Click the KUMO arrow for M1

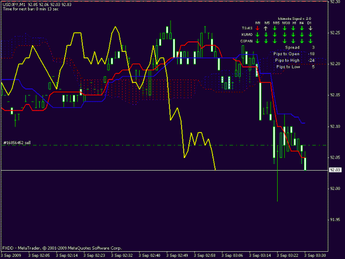click(x=258, y=35)
